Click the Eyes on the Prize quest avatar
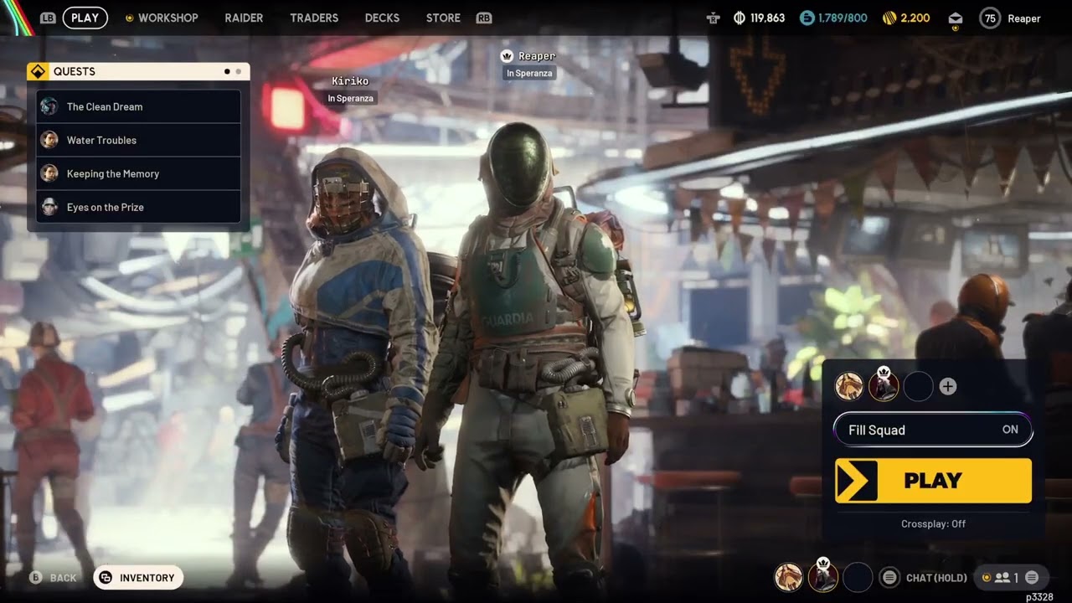The width and height of the screenshot is (1072, 603). point(49,207)
